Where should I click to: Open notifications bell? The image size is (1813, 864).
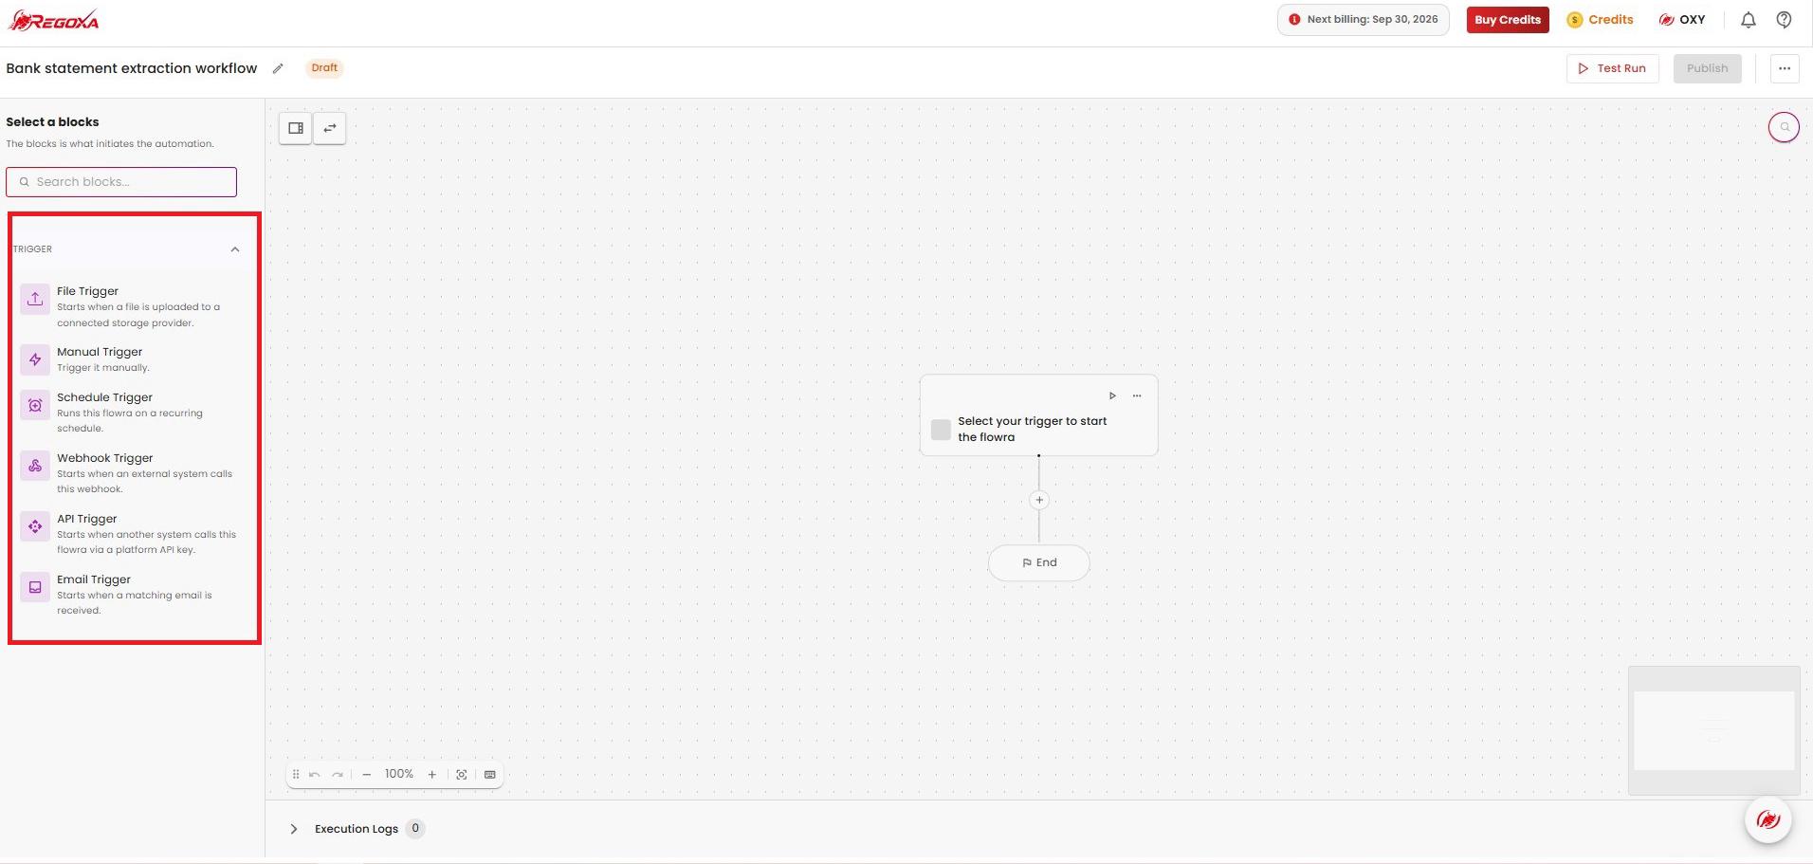click(x=1749, y=20)
